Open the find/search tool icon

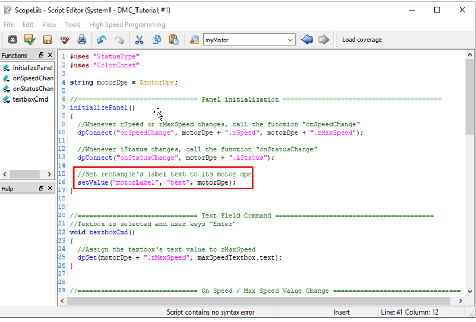[x=194, y=40]
